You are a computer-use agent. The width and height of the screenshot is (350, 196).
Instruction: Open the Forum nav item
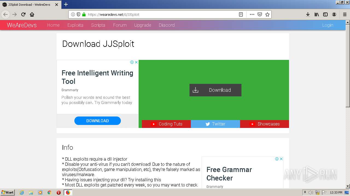click(120, 25)
